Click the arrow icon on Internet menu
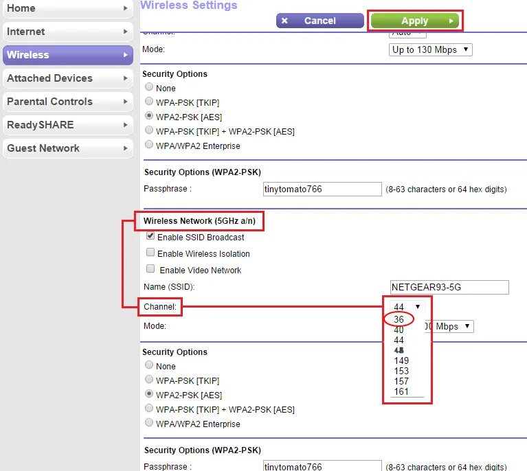 [x=125, y=32]
